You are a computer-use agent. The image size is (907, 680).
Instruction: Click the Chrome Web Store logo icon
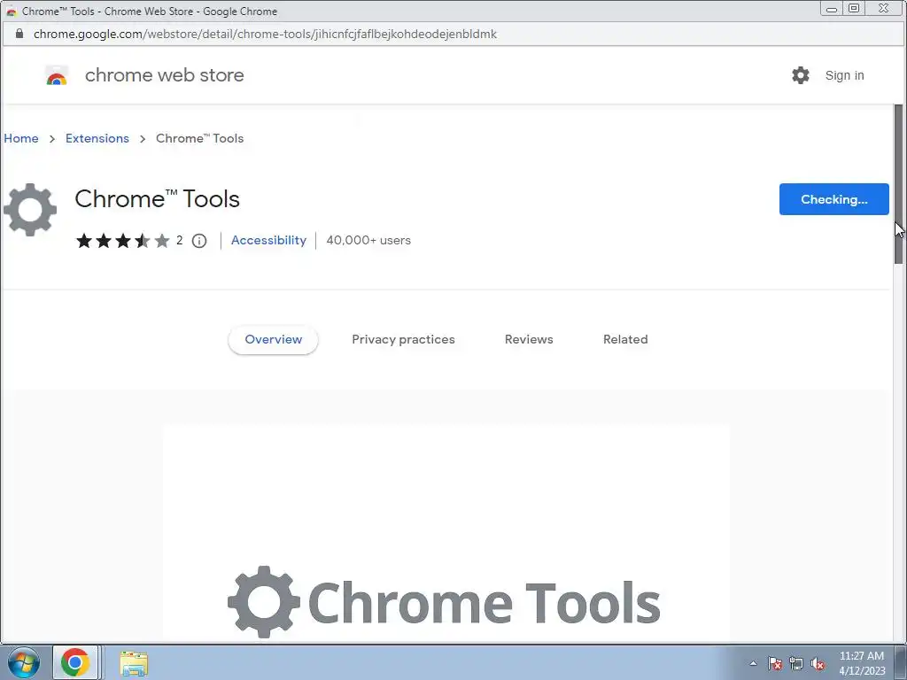[57, 75]
